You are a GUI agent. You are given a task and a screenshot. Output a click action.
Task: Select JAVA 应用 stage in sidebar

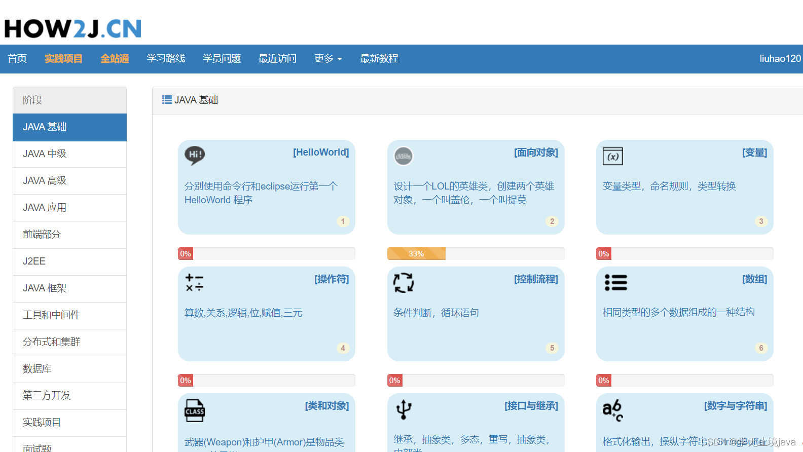click(x=69, y=208)
